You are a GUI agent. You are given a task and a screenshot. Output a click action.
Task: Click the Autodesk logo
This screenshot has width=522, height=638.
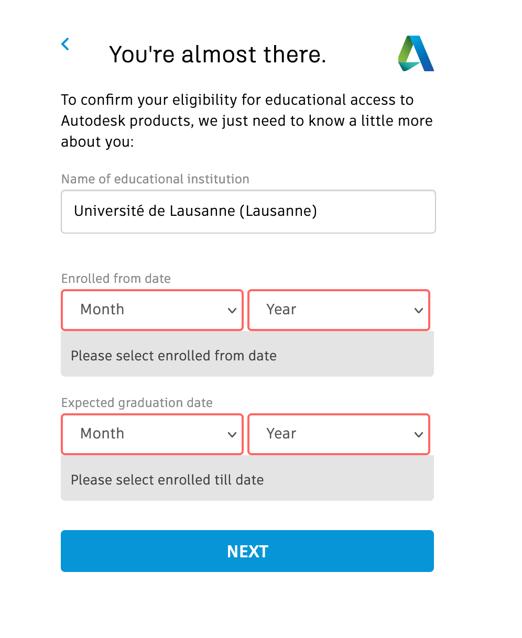[x=416, y=53]
